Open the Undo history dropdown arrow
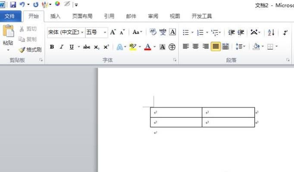The image size is (294, 172). (x=28, y=4)
